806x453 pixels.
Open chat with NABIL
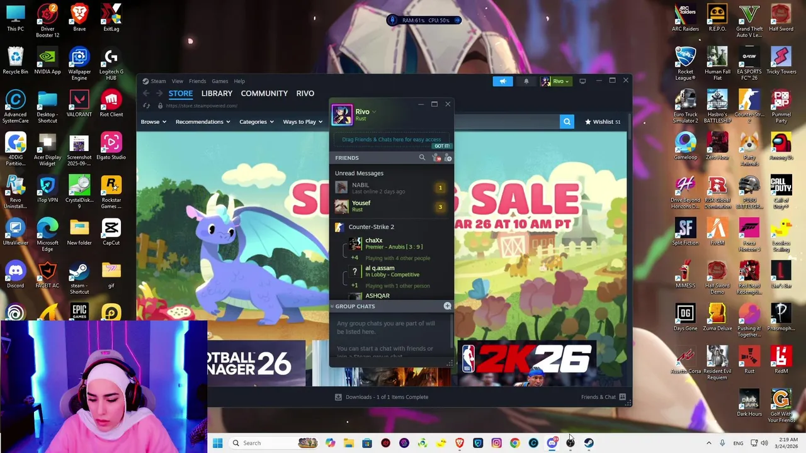click(x=391, y=187)
